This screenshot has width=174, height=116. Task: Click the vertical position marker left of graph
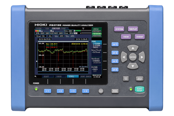tap(37, 61)
